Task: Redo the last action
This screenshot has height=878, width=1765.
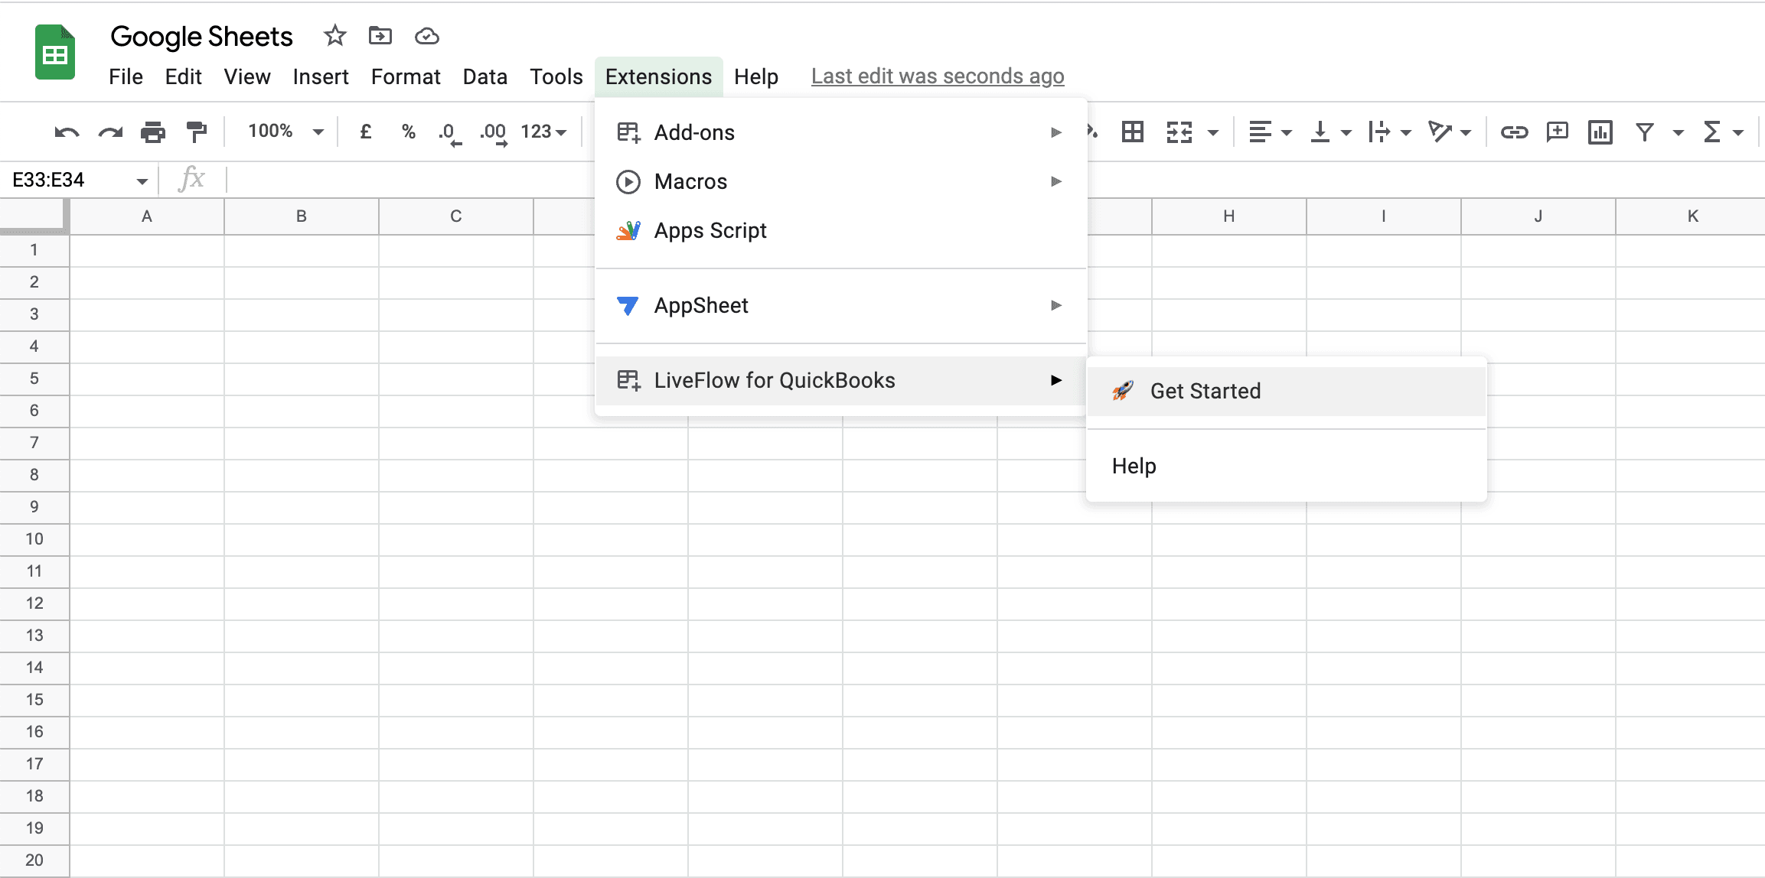Action: (110, 132)
